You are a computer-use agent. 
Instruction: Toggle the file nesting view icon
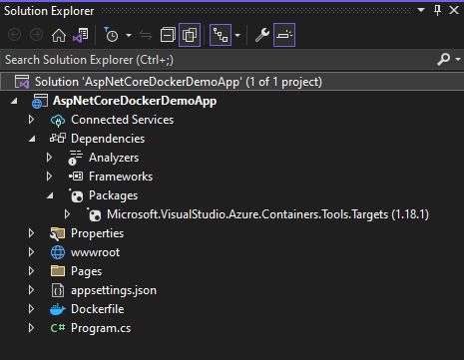[x=221, y=35]
